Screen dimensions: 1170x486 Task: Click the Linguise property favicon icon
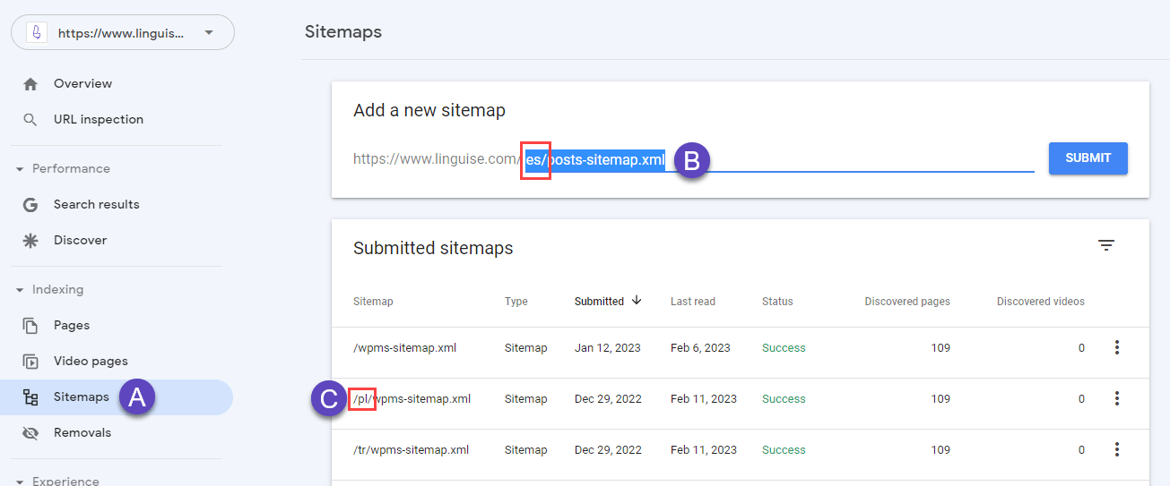coord(36,32)
